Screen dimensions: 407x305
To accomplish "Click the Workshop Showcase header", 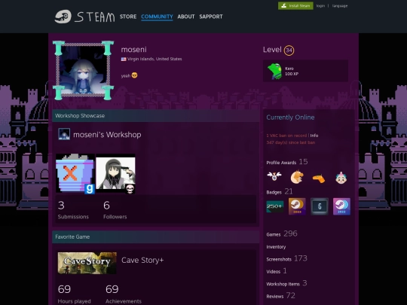I will click(x=156, y=116).
